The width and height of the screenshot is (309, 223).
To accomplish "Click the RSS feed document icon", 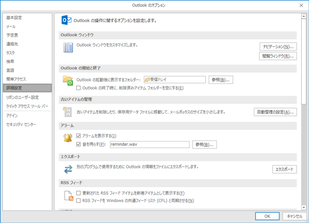I will coord(68,196).
